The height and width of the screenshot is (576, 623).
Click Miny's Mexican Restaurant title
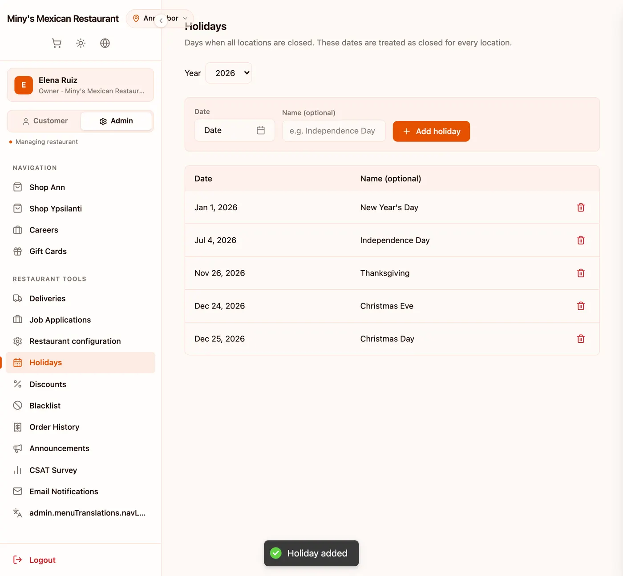click(x=63, y=19)
